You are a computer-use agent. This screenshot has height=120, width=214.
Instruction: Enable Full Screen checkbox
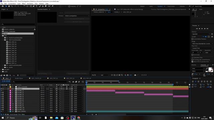pyautogui.click(x=193, y=55)
